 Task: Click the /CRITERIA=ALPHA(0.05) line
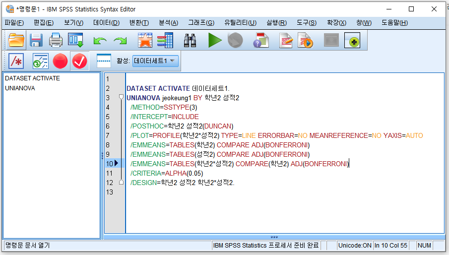(x=166, y=174)
